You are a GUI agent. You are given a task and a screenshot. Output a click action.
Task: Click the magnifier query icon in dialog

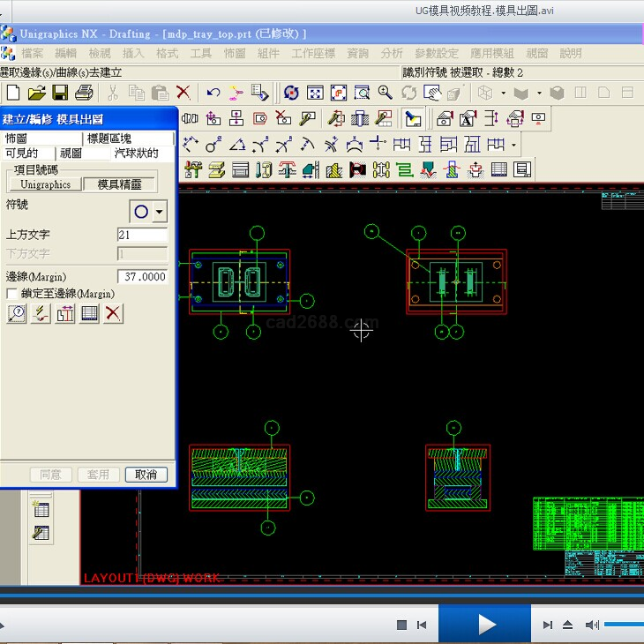point(16,313)
